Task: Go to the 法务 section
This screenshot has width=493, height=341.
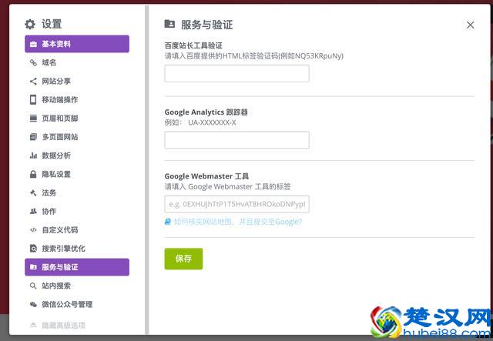Action: click(77, 192)
